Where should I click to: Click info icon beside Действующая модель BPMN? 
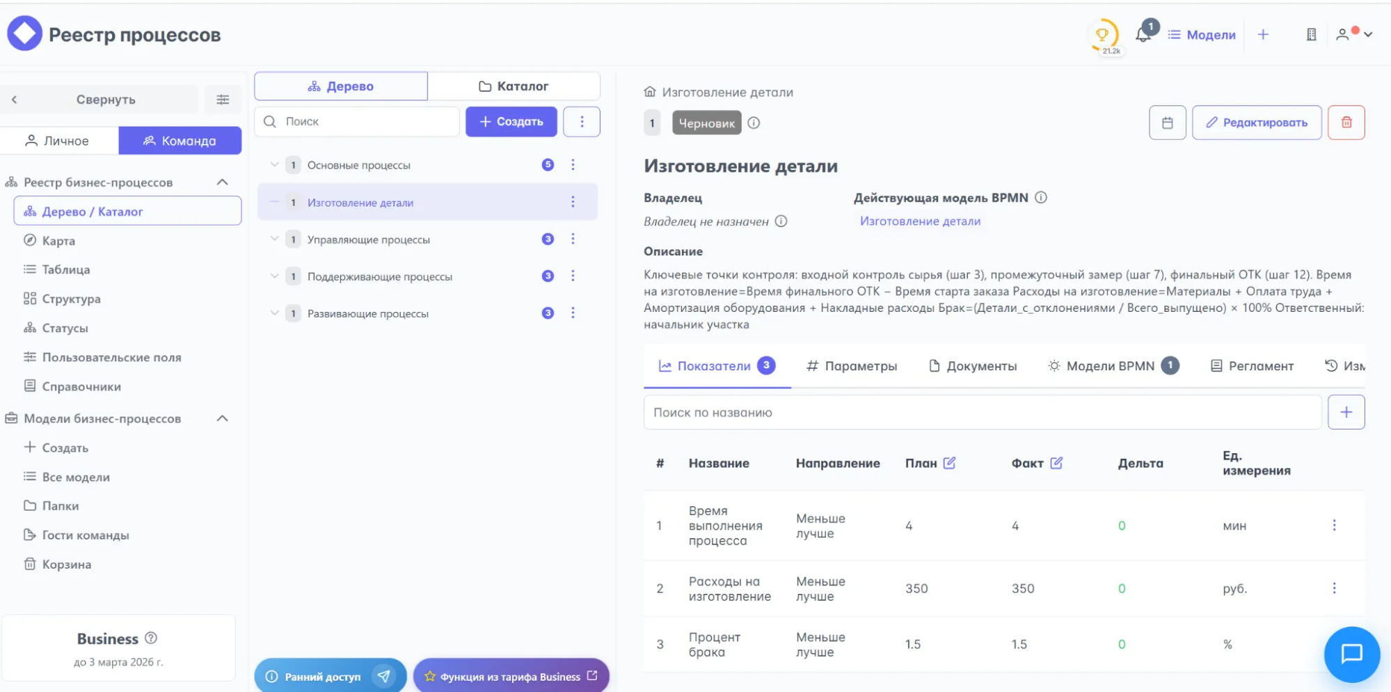[x=1041, y=197]
